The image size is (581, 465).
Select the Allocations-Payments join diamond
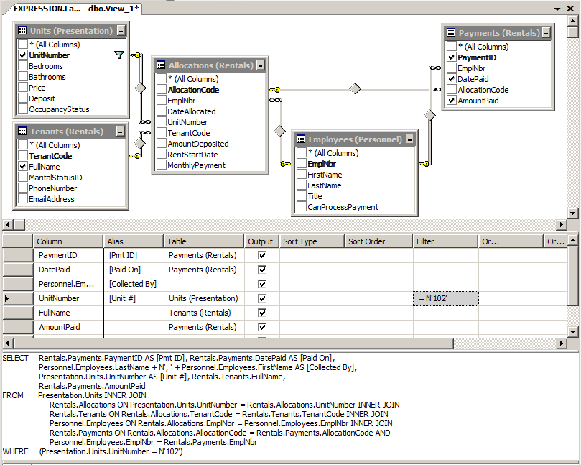tap(355, 89)
